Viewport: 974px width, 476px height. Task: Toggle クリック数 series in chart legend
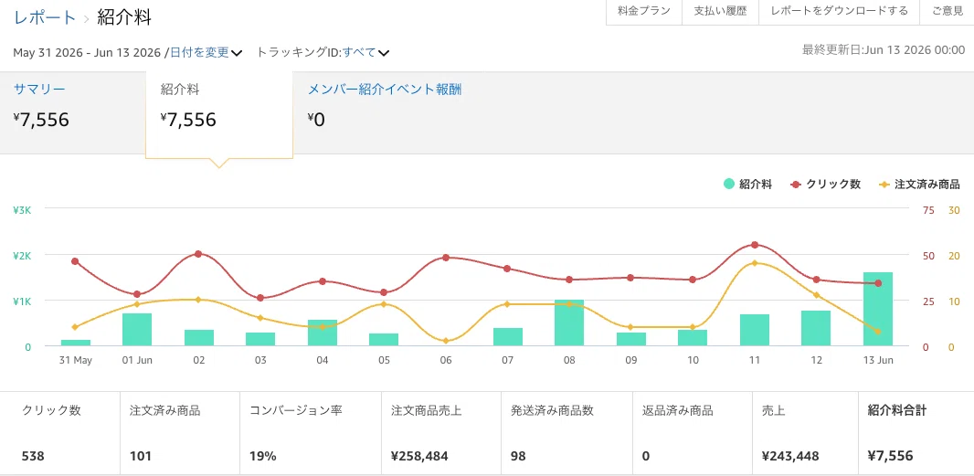[x=826, y=184]
